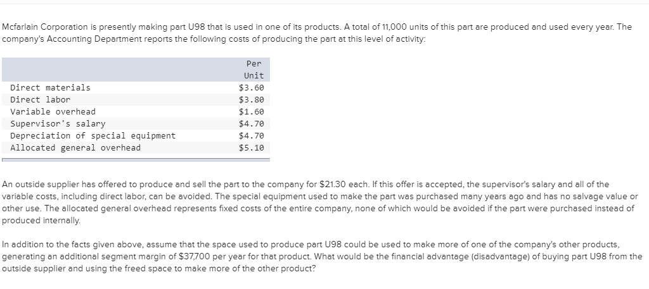Select the Supervisor's salary row label
Screen dimensions: 649x289
pos(58,123)
